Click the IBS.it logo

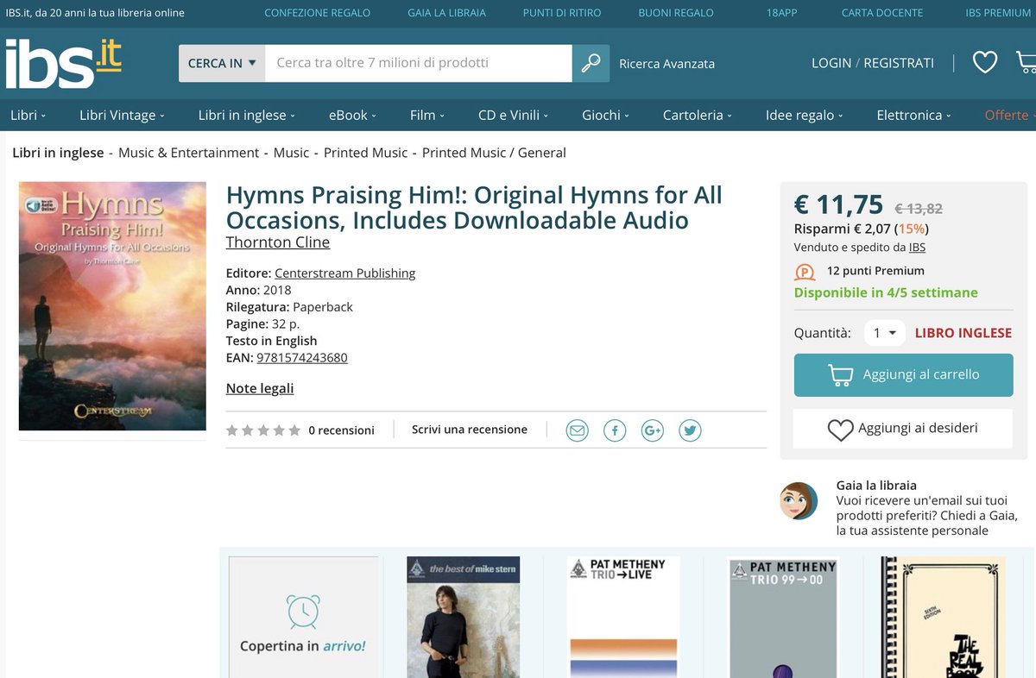(x=63, y=63)
